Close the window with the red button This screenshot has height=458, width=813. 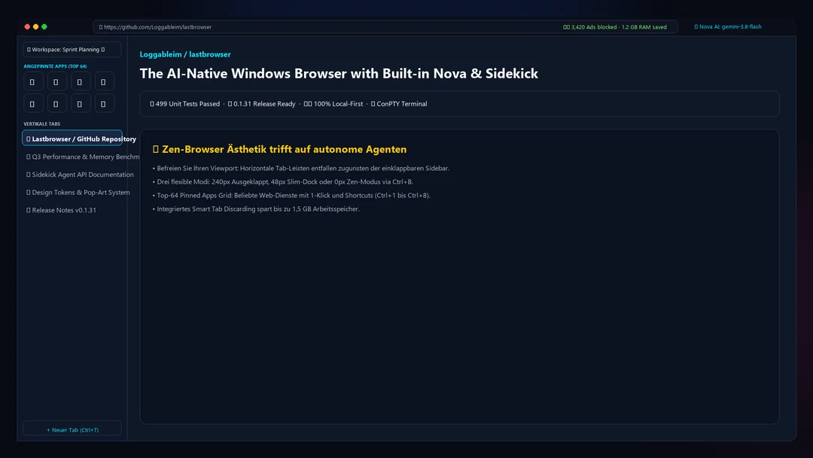coord(27,26)
